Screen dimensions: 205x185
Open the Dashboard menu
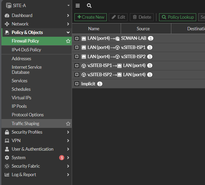pyautogui.click(x=22, y=16)
